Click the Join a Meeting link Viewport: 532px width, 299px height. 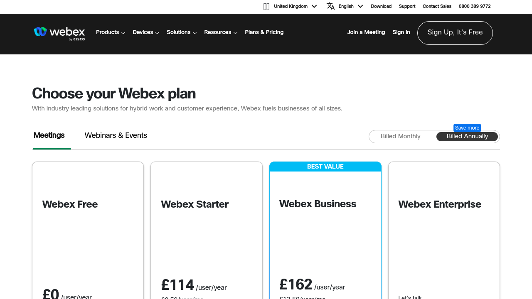pos(366,32)
